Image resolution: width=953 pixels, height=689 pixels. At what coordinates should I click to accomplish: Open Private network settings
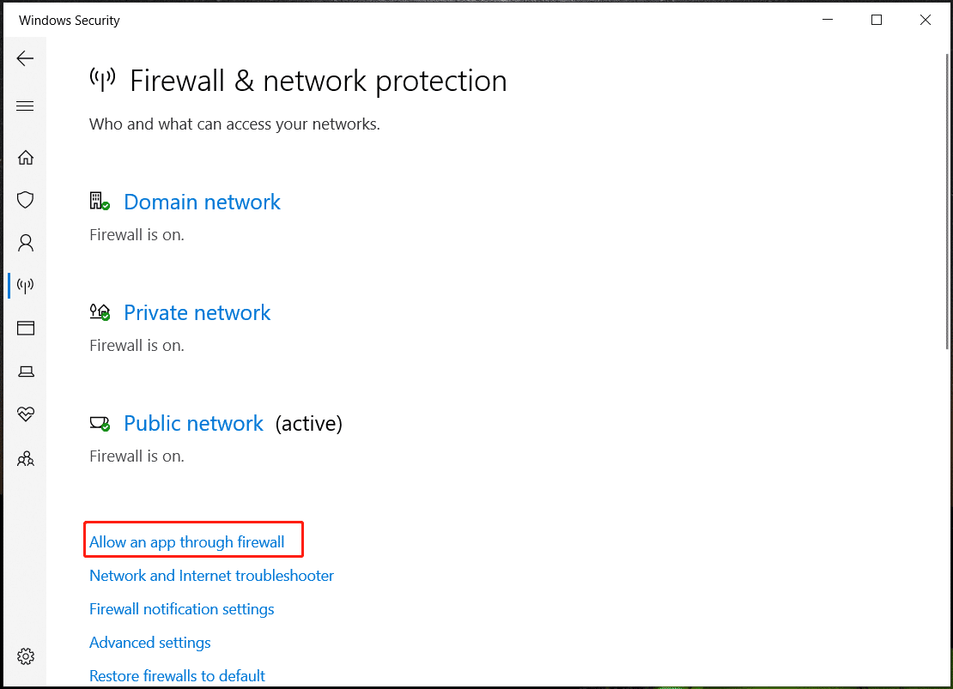pyautogui.click(x=197, y=312)
